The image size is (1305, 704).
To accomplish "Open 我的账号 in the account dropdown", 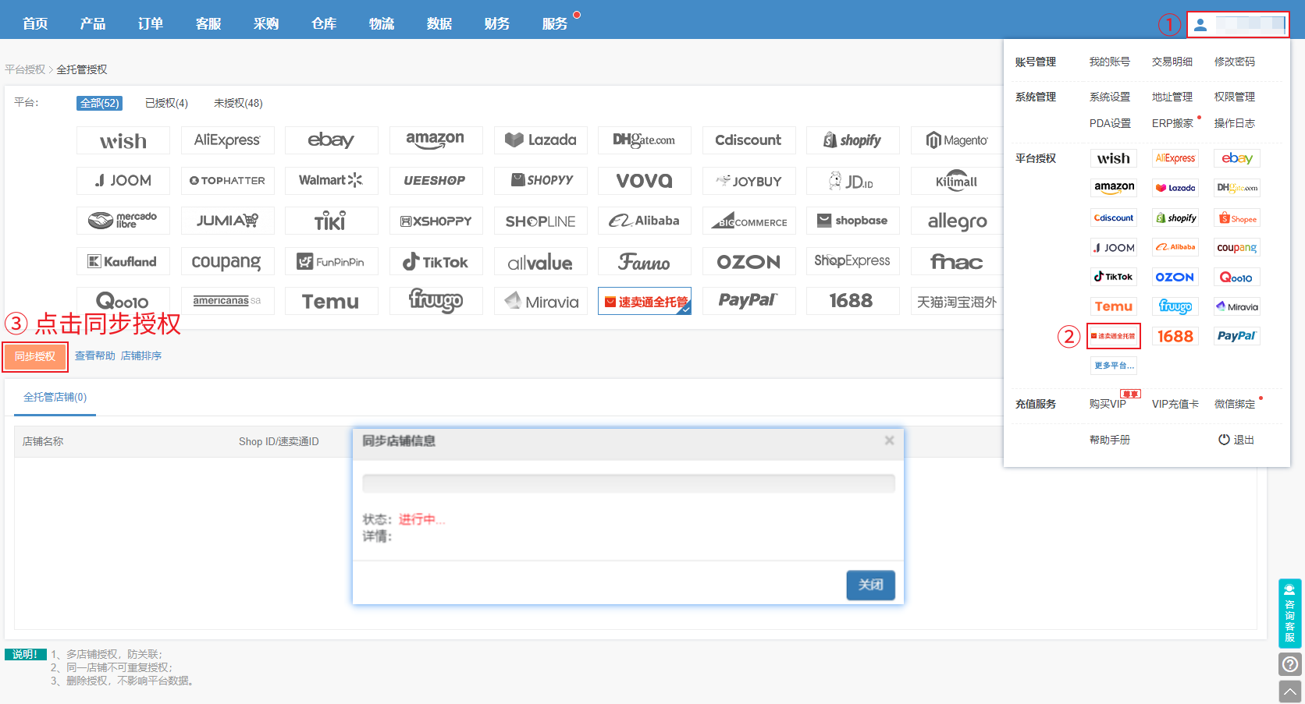I will (x=1110, y=62).
